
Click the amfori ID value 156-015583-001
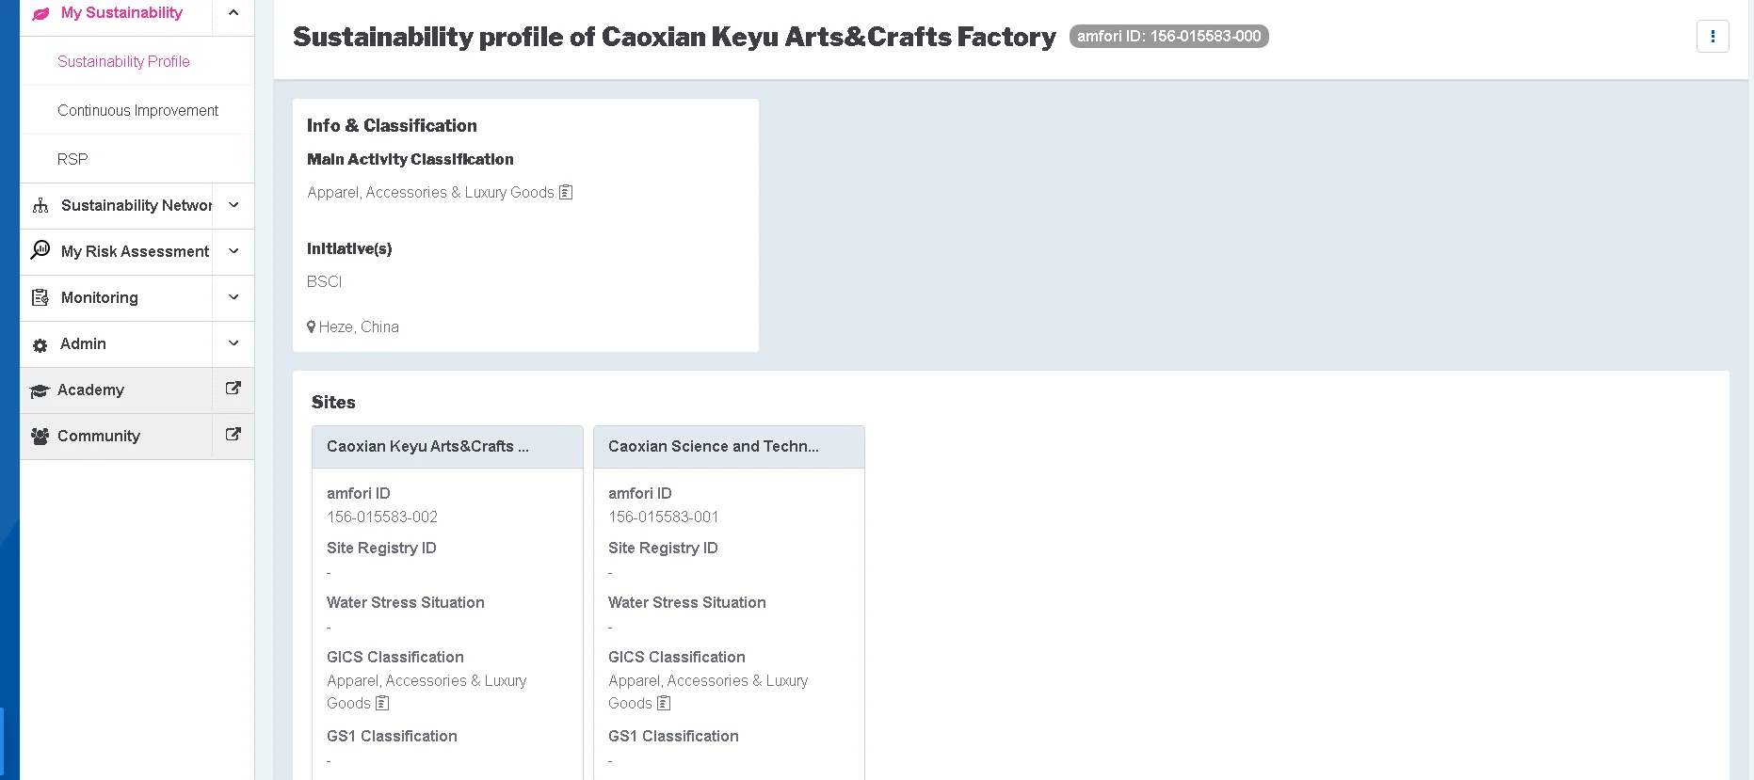click(x=663, y=517)
